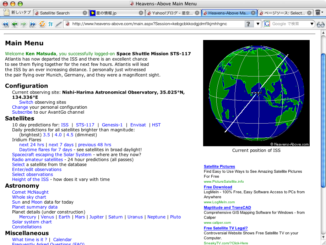Switch to the Yahoo!ブログ tab
The width and height of the screenshot is (326, 245).
[x=173, y=13]
